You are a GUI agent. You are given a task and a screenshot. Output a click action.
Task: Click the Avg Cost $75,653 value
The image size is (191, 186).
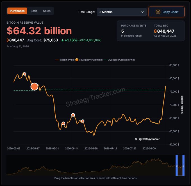[x=51, y=40]
